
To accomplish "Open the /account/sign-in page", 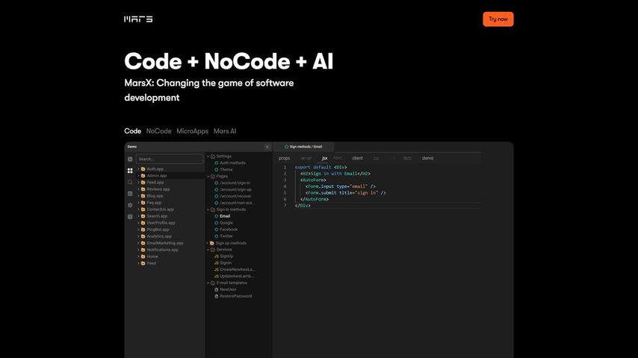I will pos(235,183).
